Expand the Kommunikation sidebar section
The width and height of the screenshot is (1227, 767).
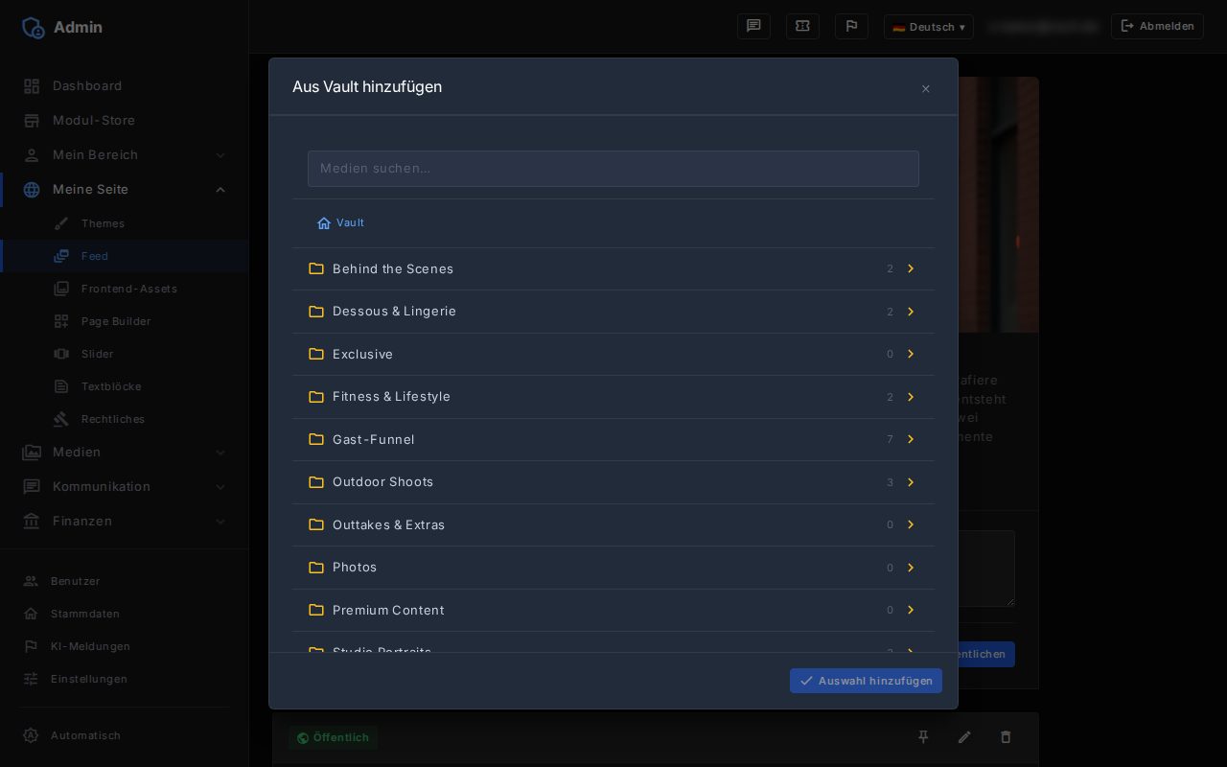(124, 487)
